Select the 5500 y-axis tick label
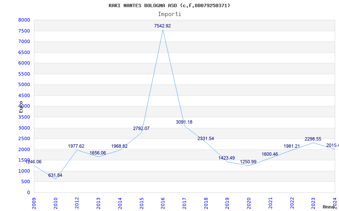 pos(24,74)
